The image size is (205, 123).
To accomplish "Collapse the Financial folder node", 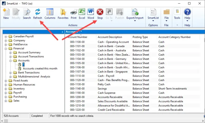I will (6, 48).
